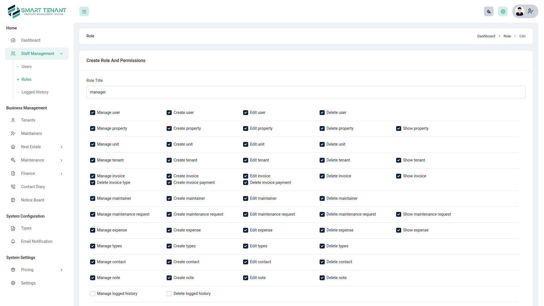Disable the Delete invoice payment permission

246,182
